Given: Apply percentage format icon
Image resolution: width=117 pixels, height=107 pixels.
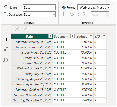Looking at the screenshot, I should (x=72, y=14).
